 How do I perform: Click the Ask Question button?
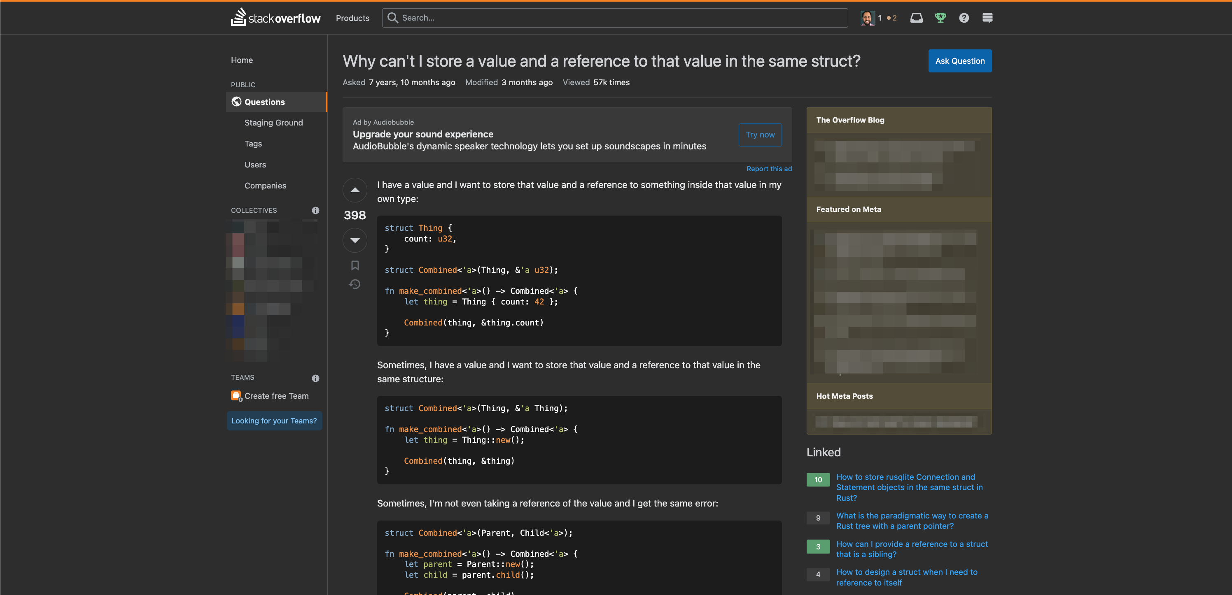point(960,60)
